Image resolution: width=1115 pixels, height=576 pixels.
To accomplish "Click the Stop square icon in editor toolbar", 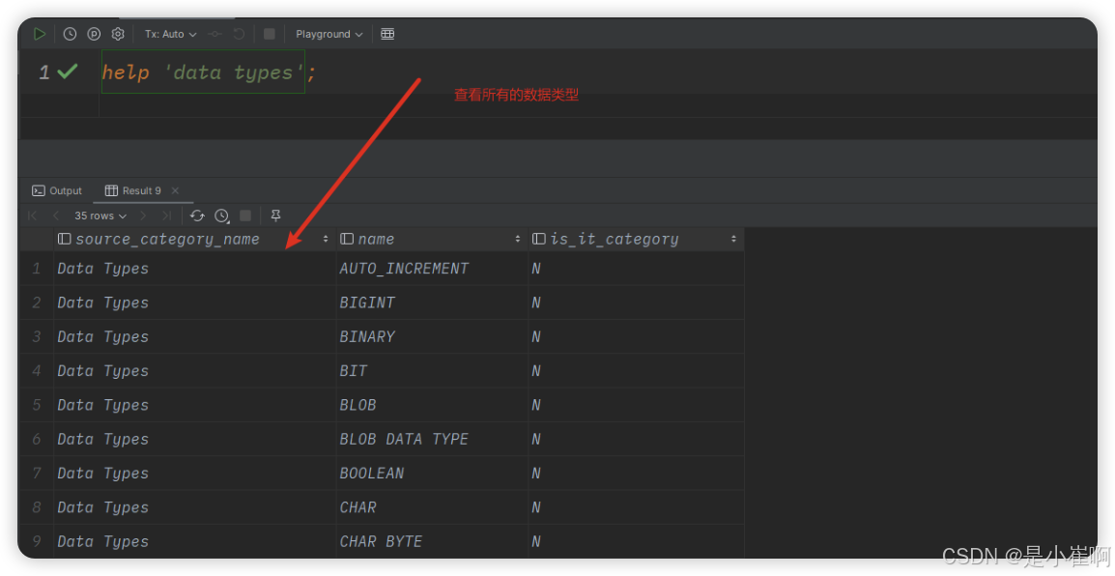I will [269, 34].
